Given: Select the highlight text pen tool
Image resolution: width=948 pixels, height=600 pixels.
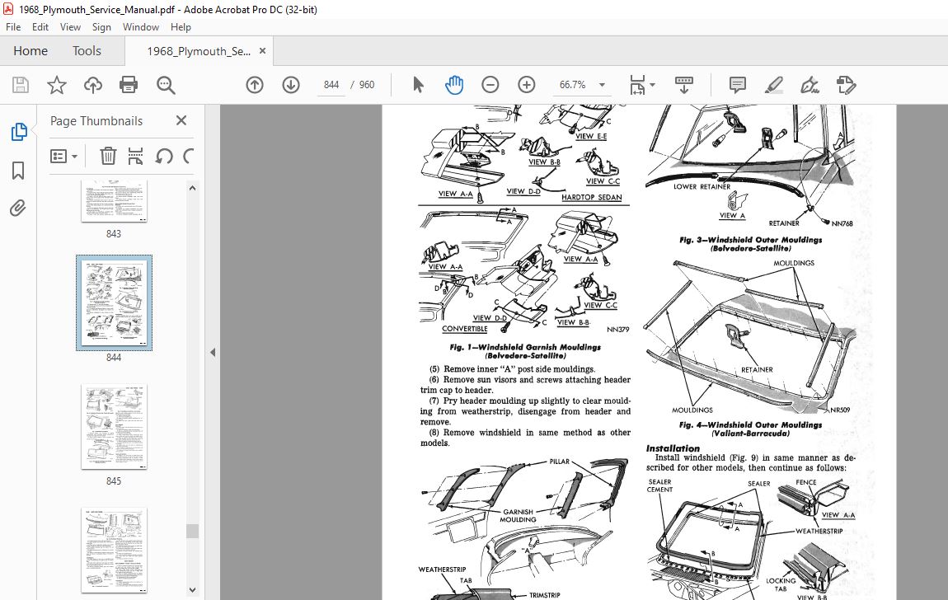Looking at the screenshot, I should 774,85.
